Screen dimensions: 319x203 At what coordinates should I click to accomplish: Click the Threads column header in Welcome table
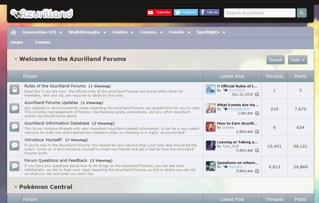coord(274,76)
